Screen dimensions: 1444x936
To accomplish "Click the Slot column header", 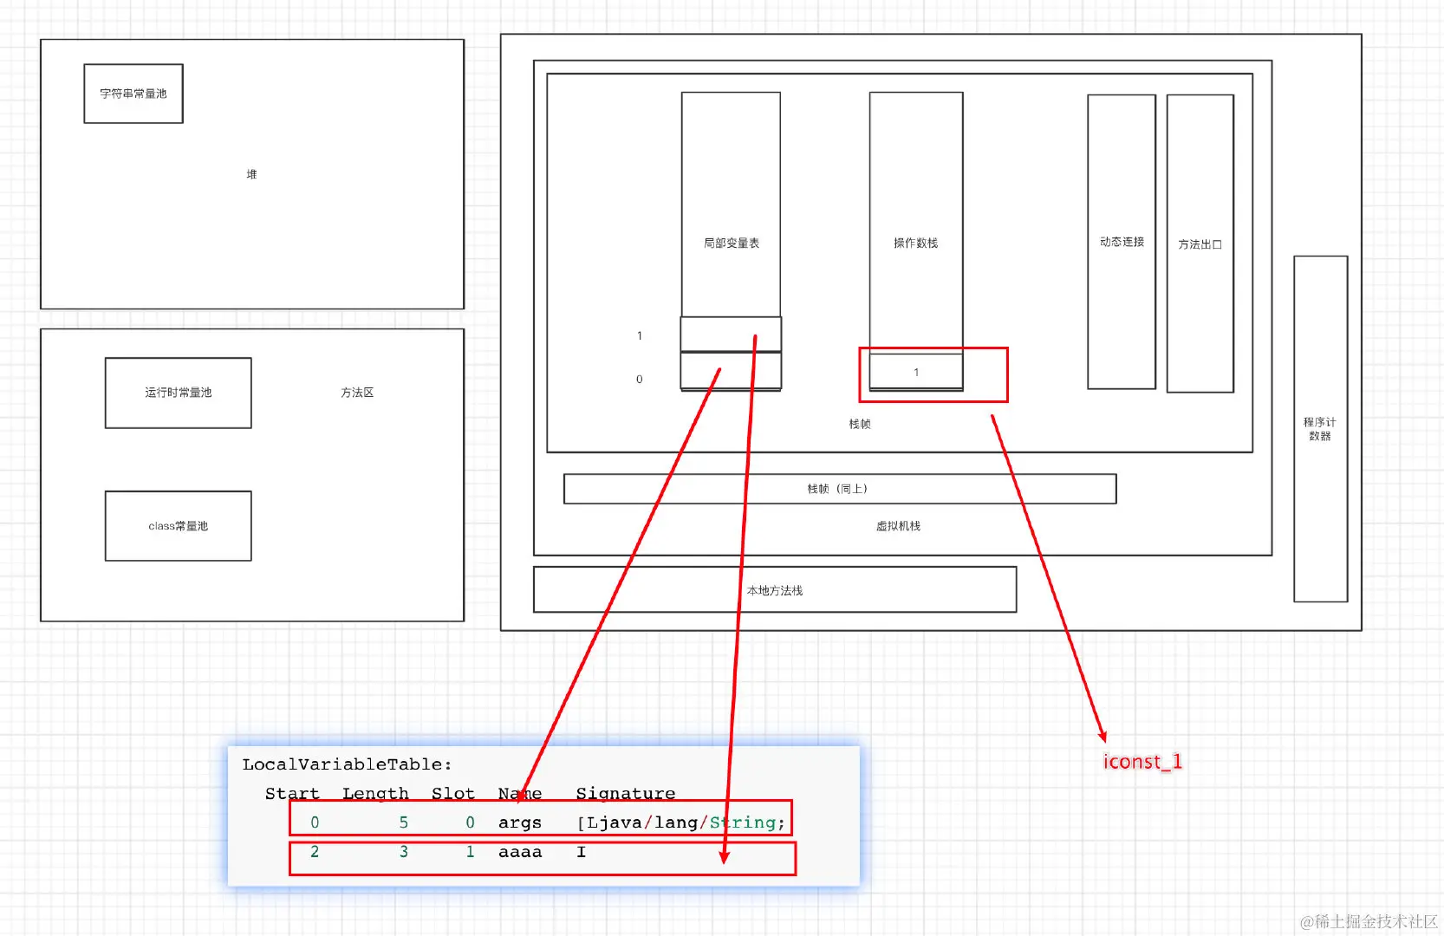I will (453, 794).
